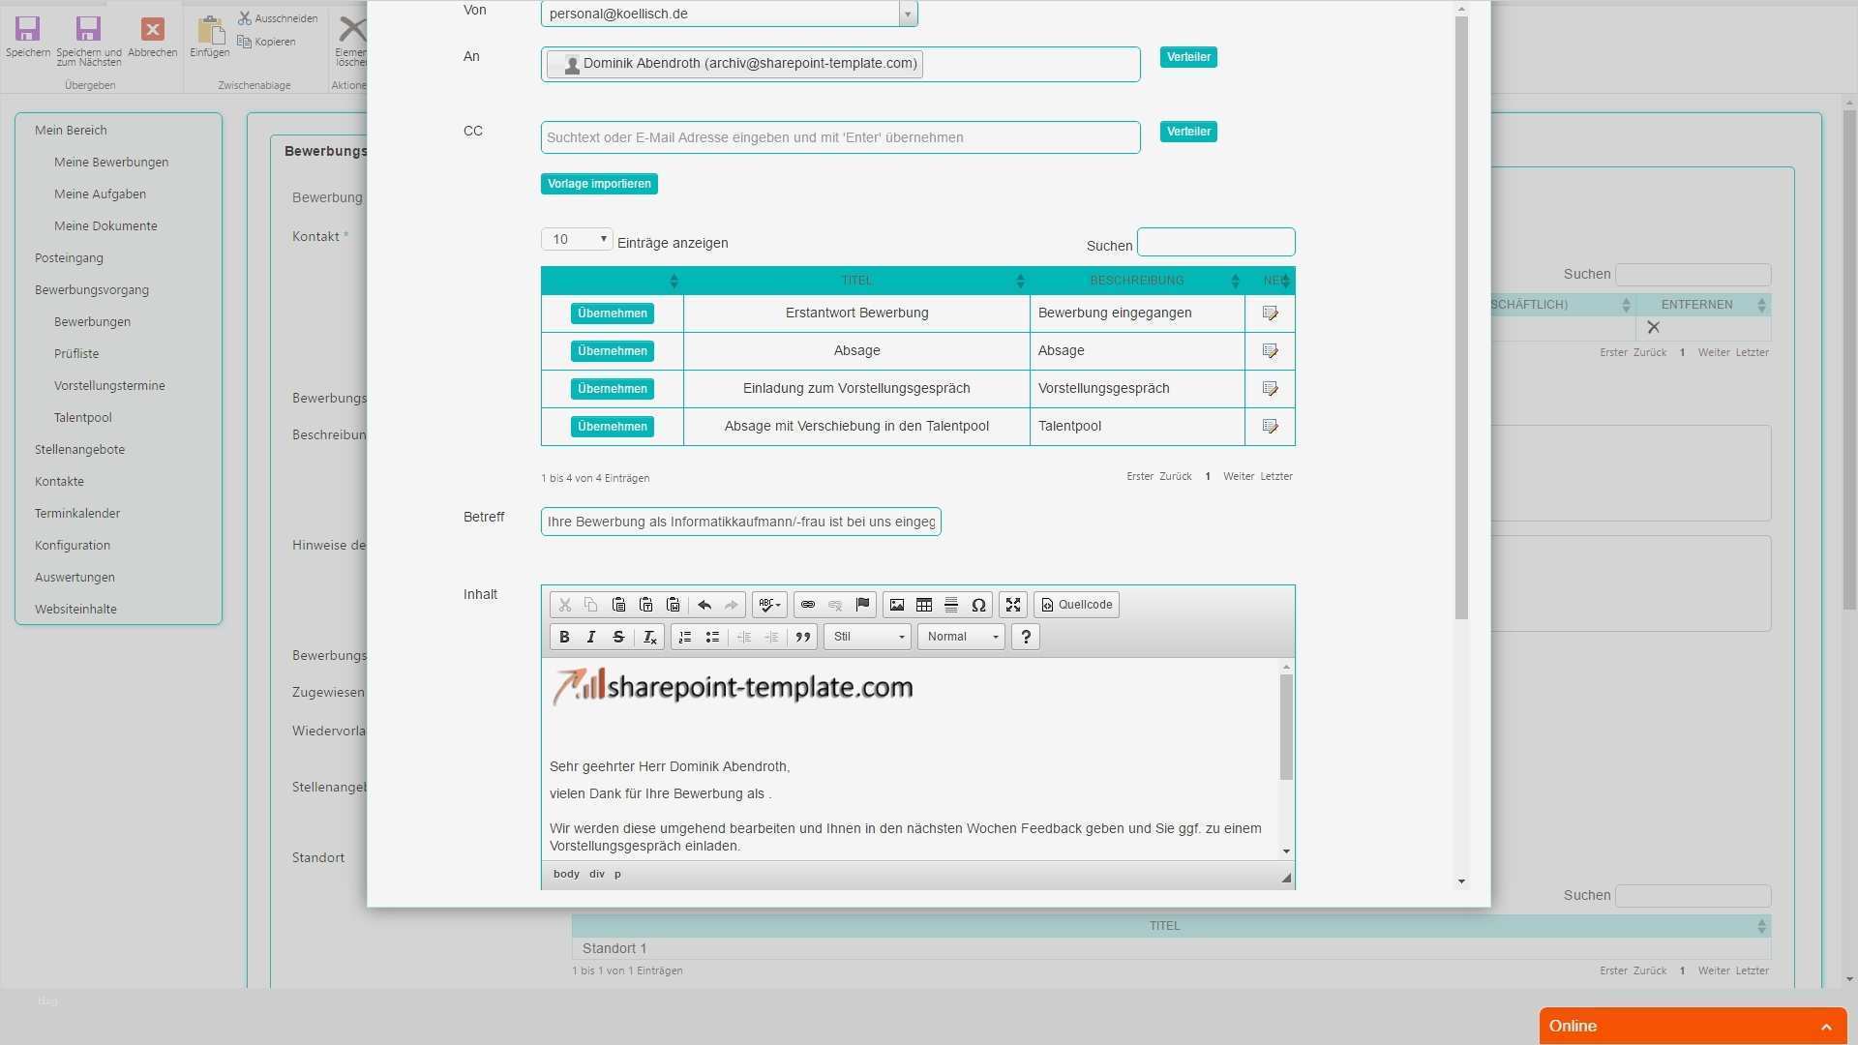Click the dialog's vertical scrollbar
Screen dimensions: 1858x1045
point(1461,319)
